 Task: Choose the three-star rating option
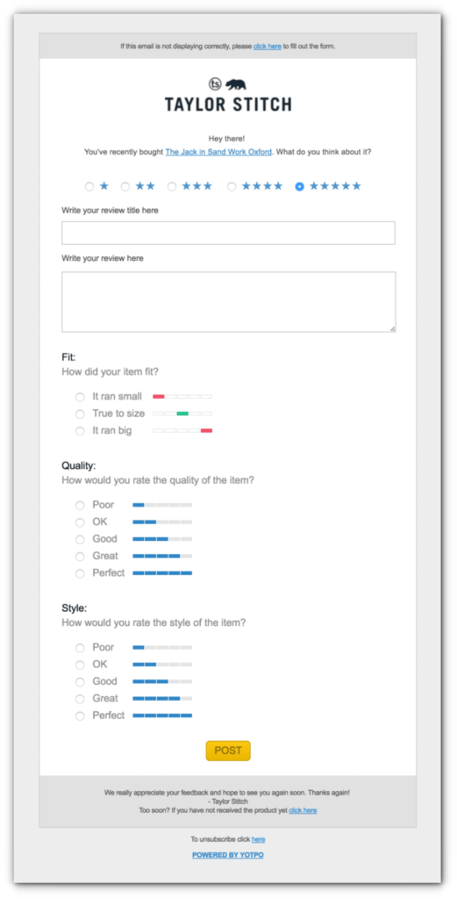[x=172, y=186]
